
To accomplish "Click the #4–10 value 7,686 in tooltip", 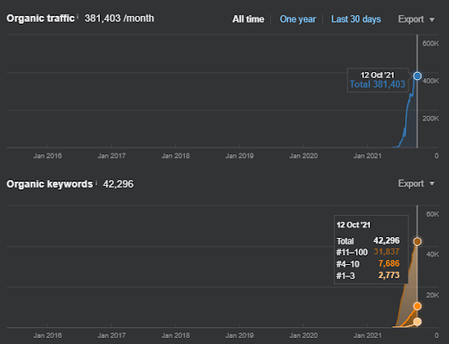I will 388,263.
